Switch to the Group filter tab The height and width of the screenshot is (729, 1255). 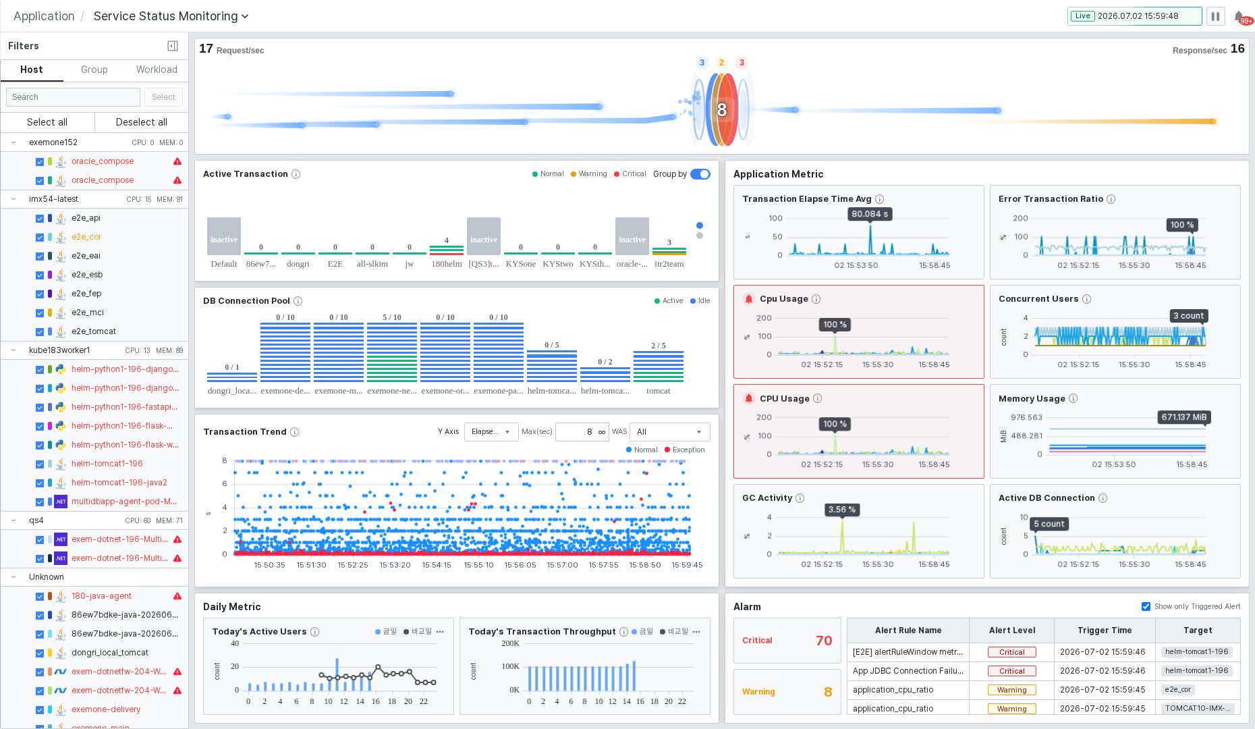pyautogui.click(x=94, y=70)
